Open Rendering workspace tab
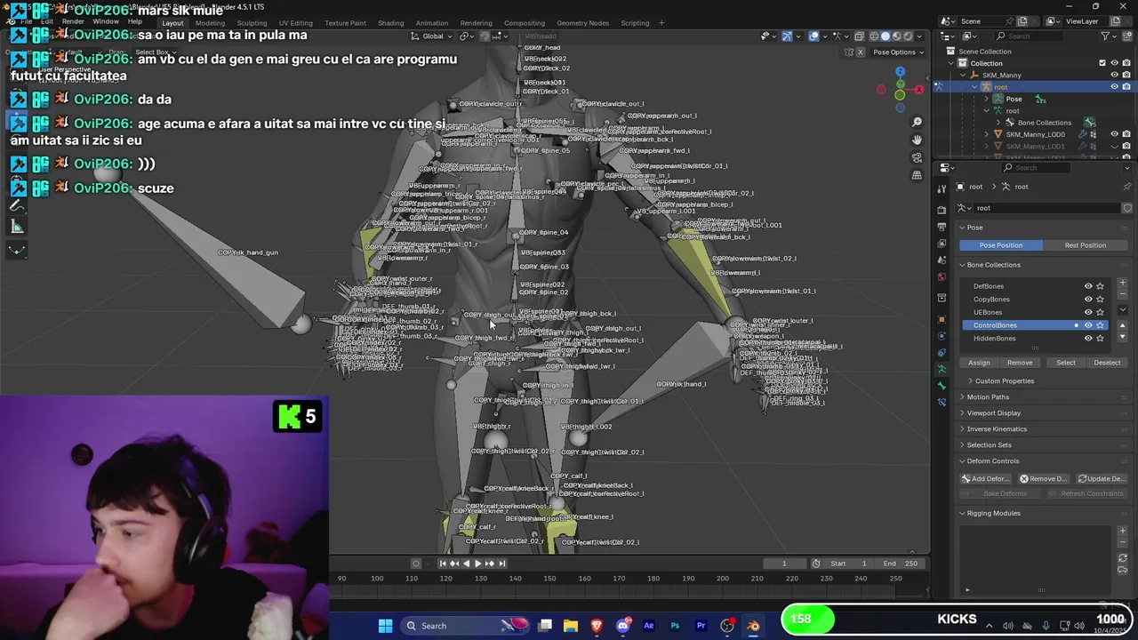 [x=476, y=23]
